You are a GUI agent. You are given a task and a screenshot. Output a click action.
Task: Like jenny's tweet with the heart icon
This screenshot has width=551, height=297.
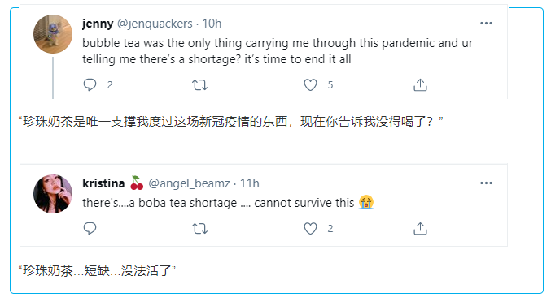pyautogui.click(x=310, y=84)
